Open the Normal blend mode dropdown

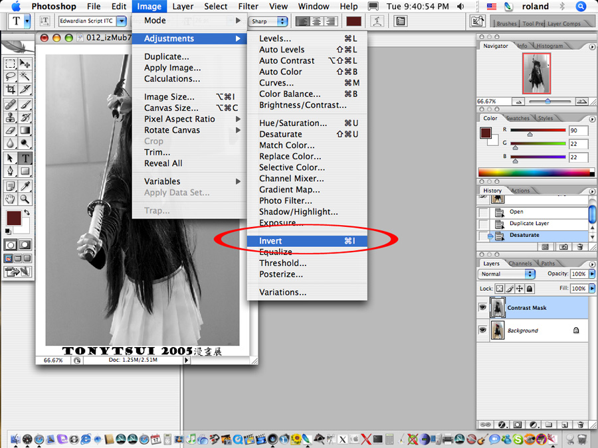(507, 273)
